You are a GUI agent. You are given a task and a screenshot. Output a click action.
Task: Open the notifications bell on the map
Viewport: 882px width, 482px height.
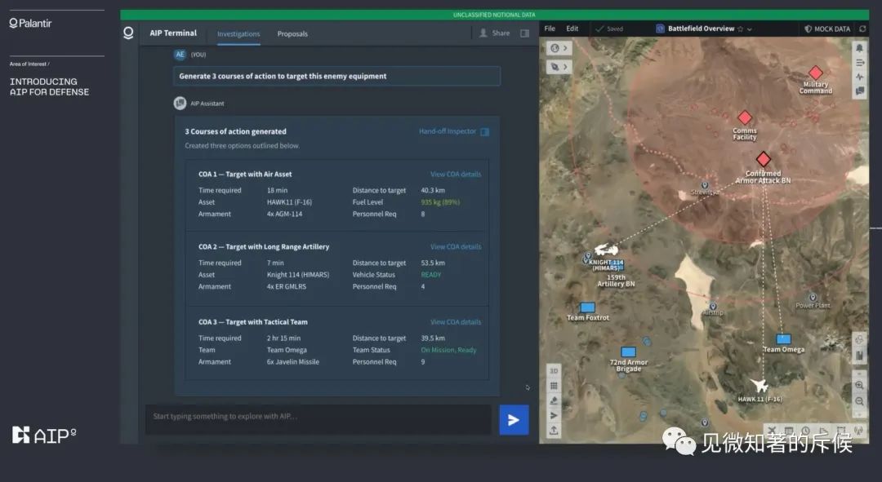(x=859, y=48)
